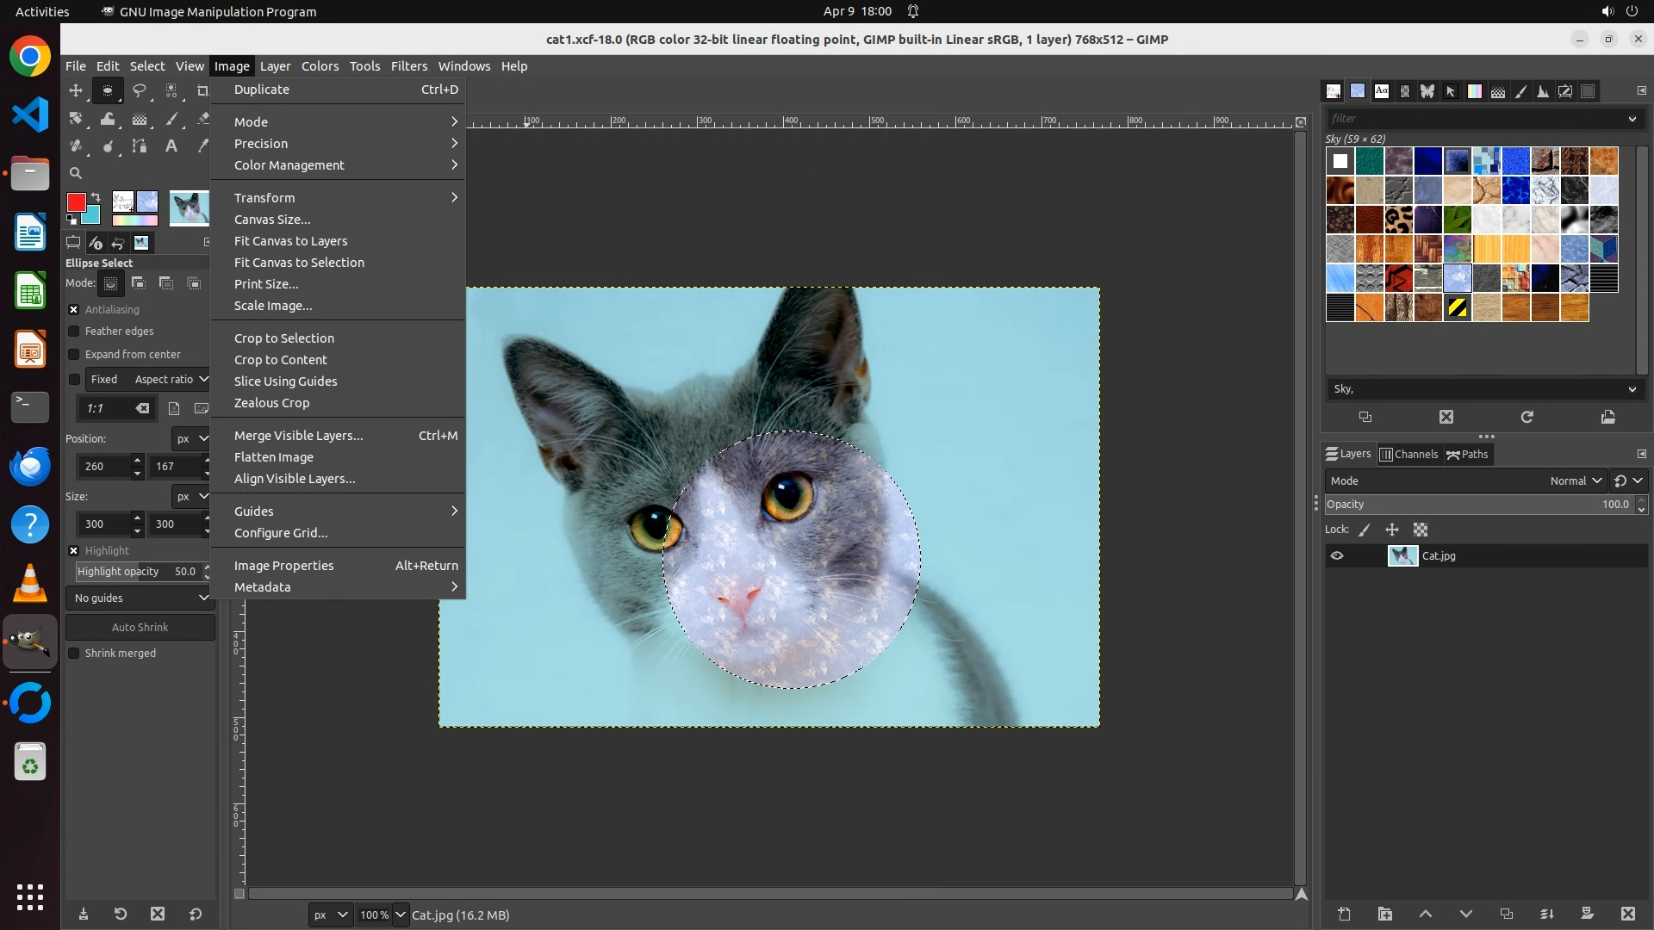This screenshot has height=930, width=1654.
Task: Hide the Cat.jpg layer visibility eye
Action: point(1337,556)
